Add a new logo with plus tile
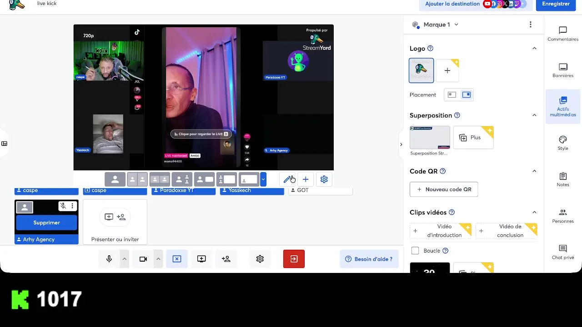This screenshot has width=582, height=327. pyautogui.click(x=447, y=70)
